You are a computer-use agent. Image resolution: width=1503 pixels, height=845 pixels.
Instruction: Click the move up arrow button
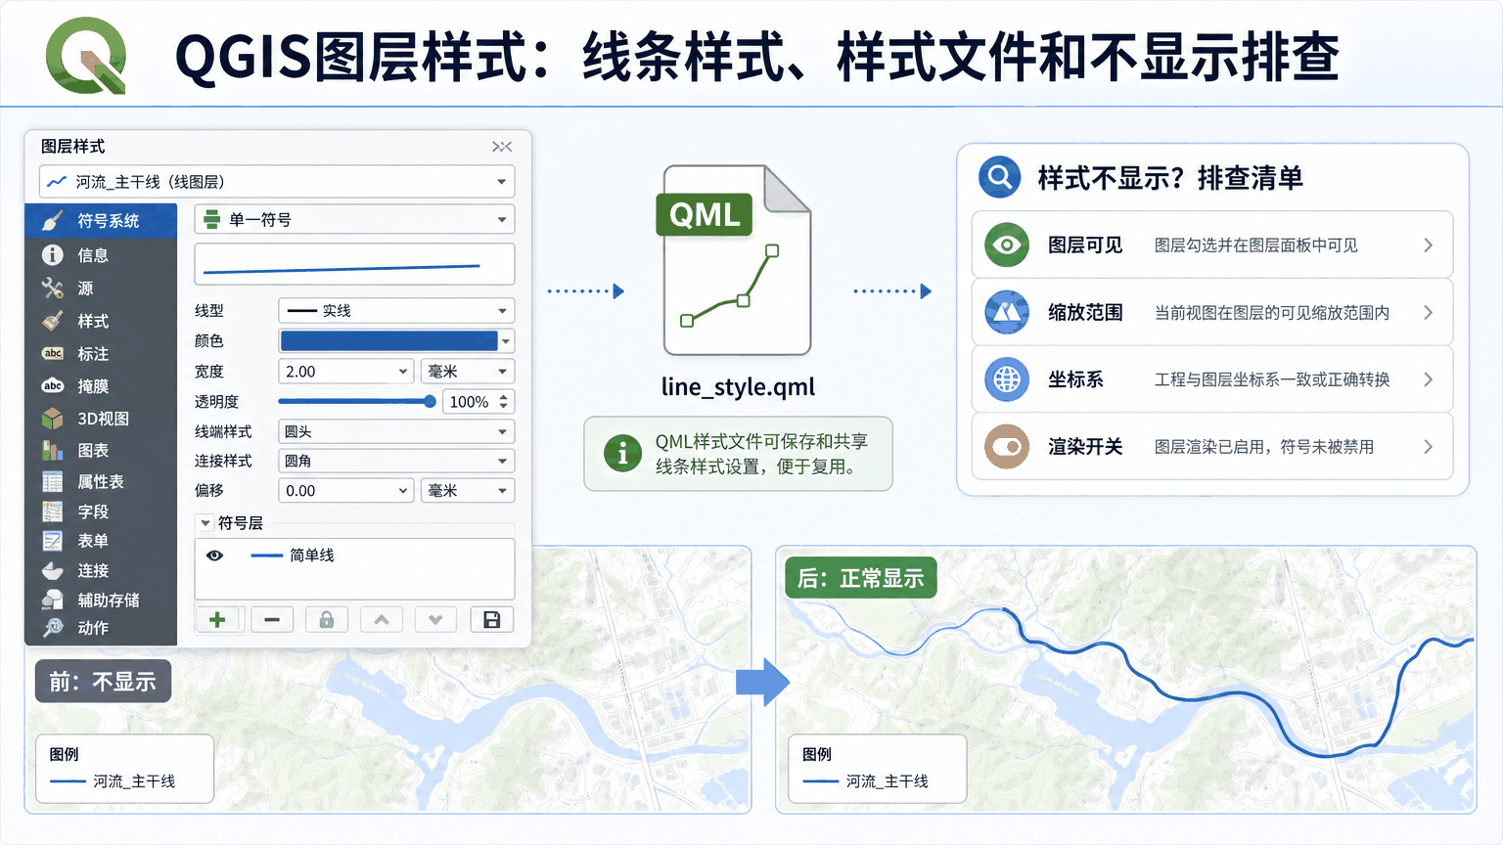[x=382, y=620]
